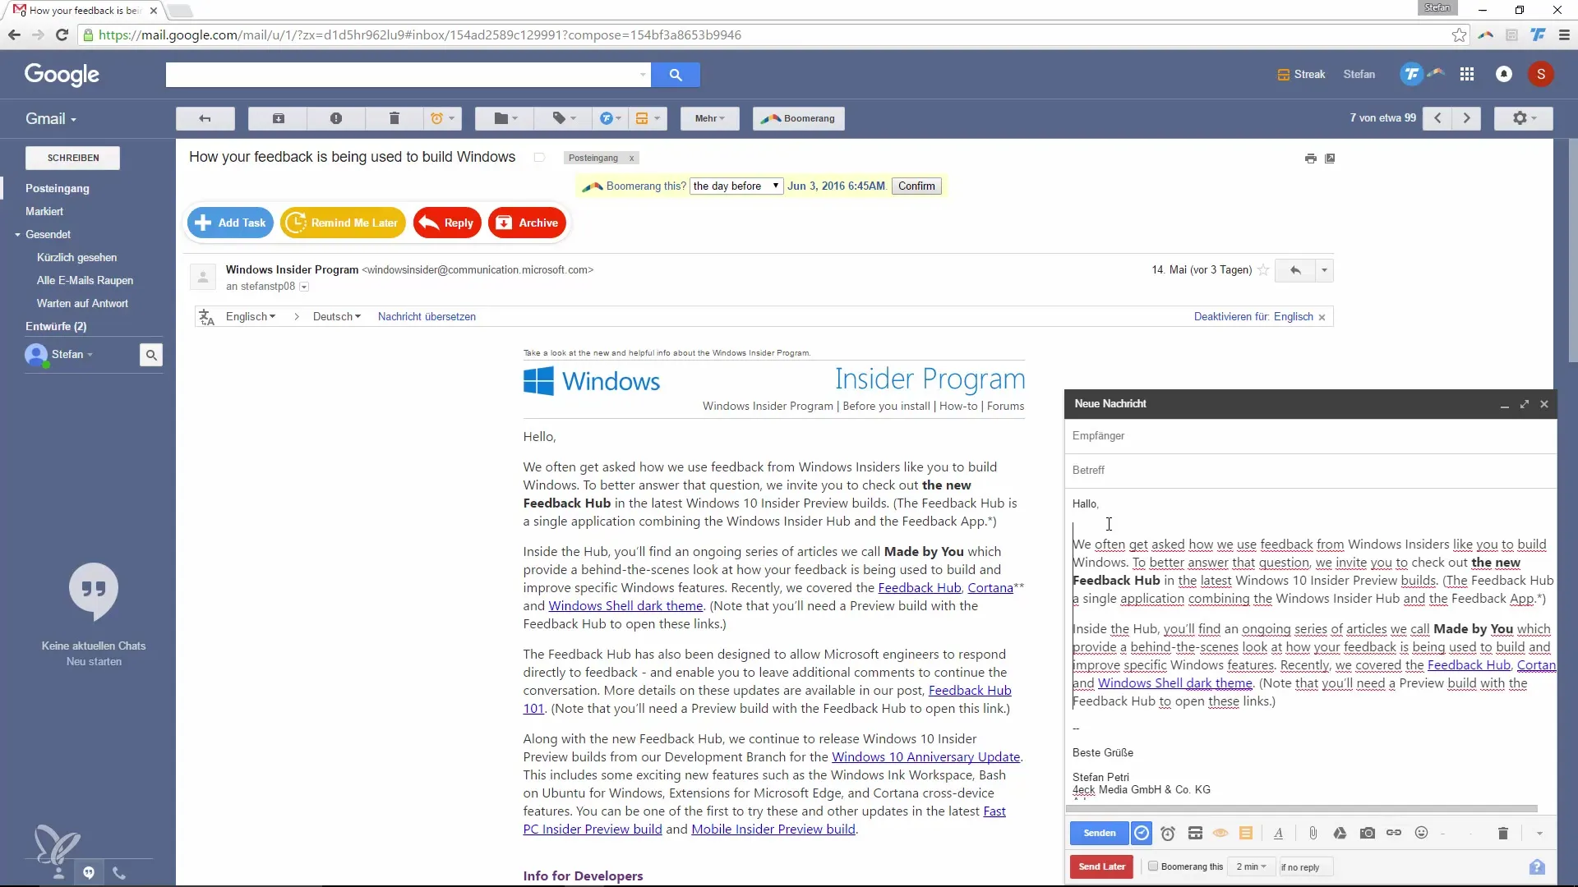Screen dimensions: 1578x887
Task: Click Boomerang send-later clock beside Senden
Action: [x=1142, y=833]
